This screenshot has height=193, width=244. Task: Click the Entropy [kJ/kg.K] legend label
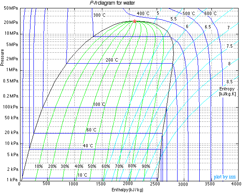pyautogui.click(x=227, y=92)
